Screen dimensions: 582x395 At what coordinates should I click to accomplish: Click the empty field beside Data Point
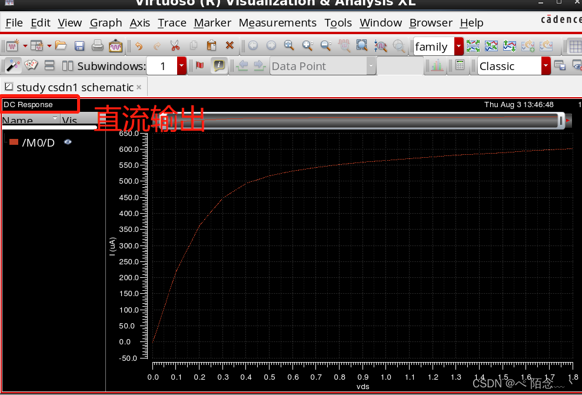(400, 66)
